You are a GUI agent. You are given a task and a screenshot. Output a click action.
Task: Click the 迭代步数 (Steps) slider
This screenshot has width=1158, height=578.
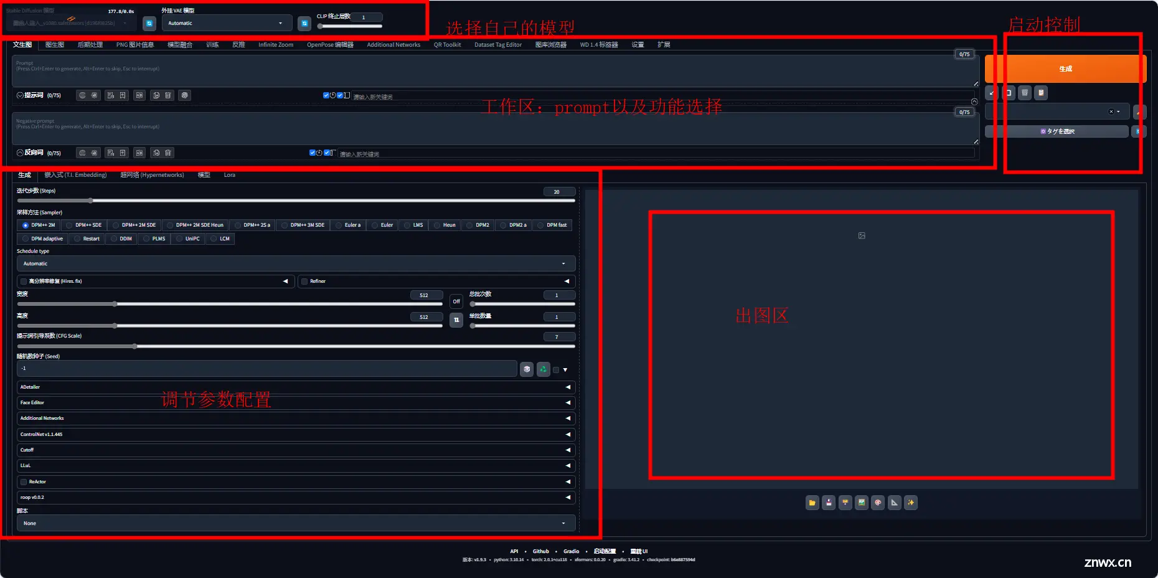pos(296,201)
